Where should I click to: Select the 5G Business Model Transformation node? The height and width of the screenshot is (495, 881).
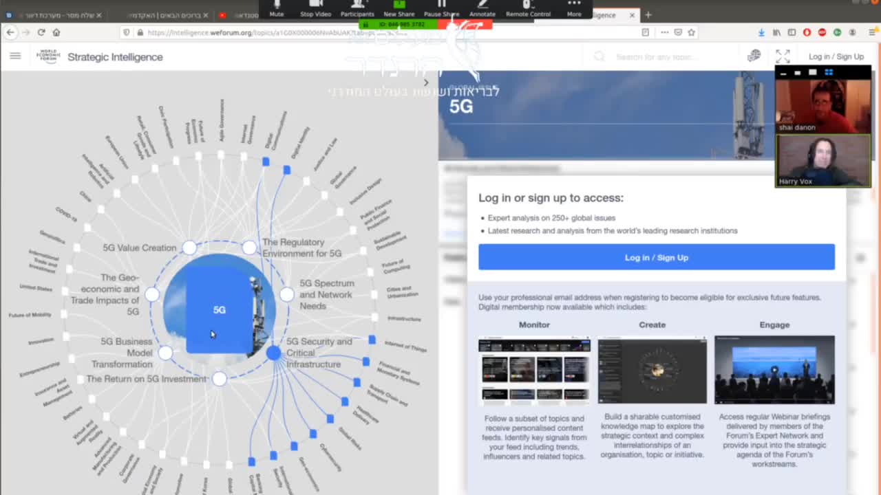click(x=165, y=353)
